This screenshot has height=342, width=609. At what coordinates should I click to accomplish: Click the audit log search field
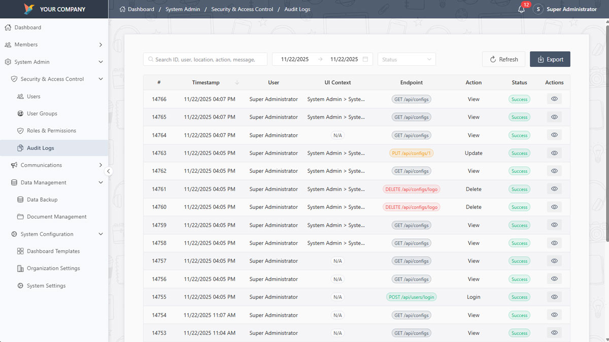pos(205,59)
